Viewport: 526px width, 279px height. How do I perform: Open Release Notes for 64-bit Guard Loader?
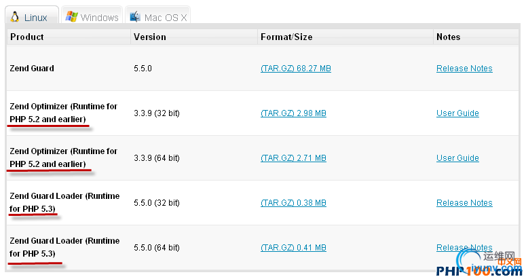(x=464, y=248)
